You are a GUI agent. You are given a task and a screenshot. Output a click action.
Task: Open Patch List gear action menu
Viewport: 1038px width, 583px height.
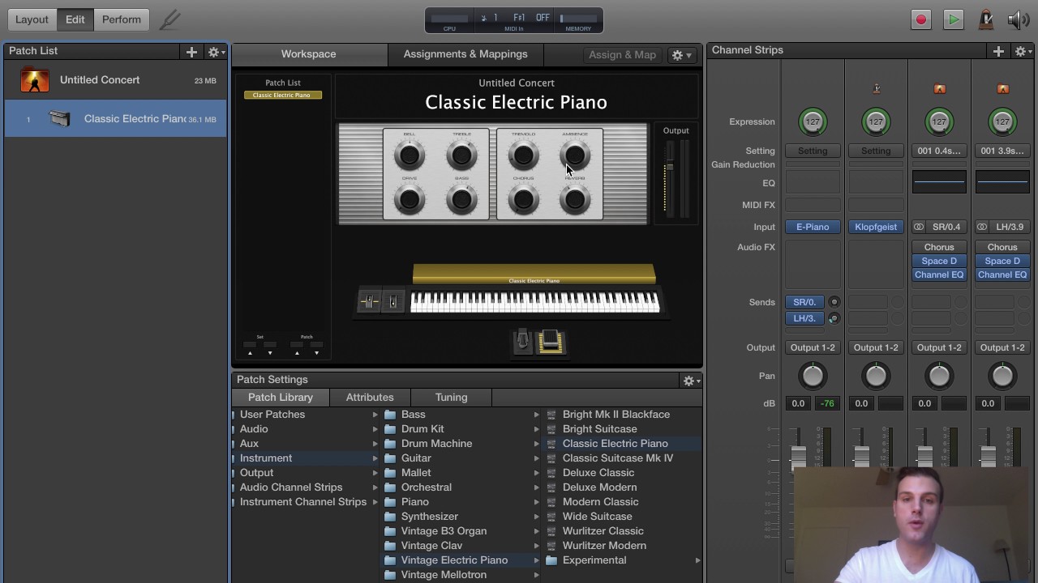pos(215,51)
